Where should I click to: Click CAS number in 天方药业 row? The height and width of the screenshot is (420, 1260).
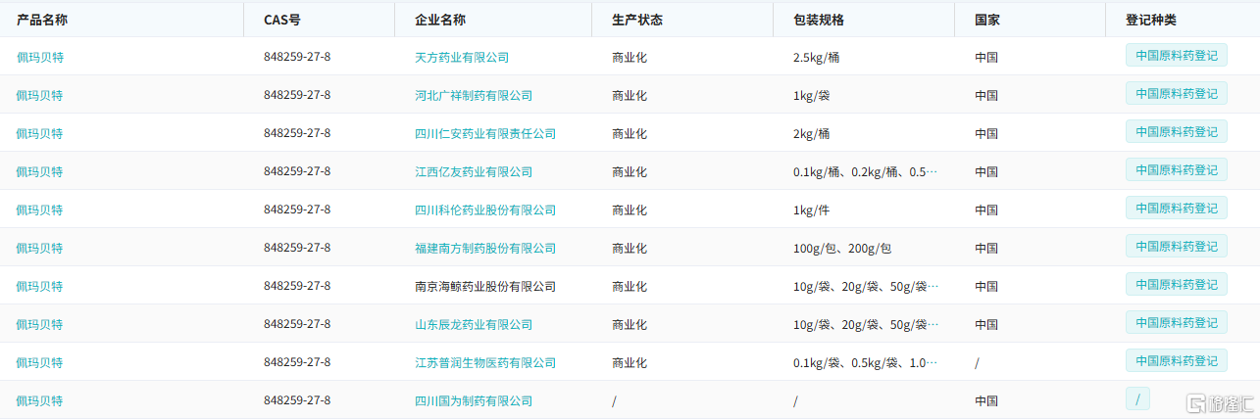pos(297,57)
